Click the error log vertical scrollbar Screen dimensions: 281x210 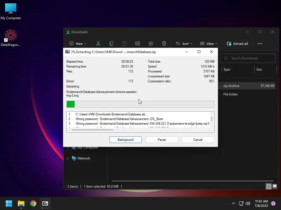coord(212,119)
